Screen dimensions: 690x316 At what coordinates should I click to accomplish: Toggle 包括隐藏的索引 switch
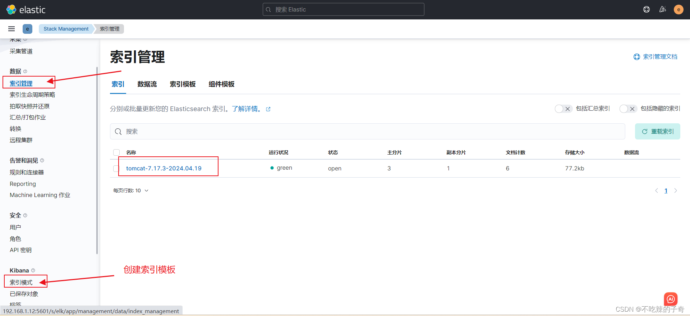click(628, 109)
